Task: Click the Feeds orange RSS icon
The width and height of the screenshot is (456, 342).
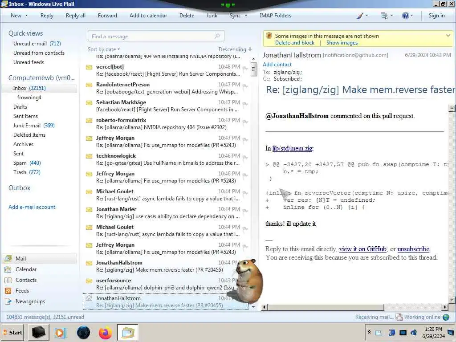Action: coord(8,291)
